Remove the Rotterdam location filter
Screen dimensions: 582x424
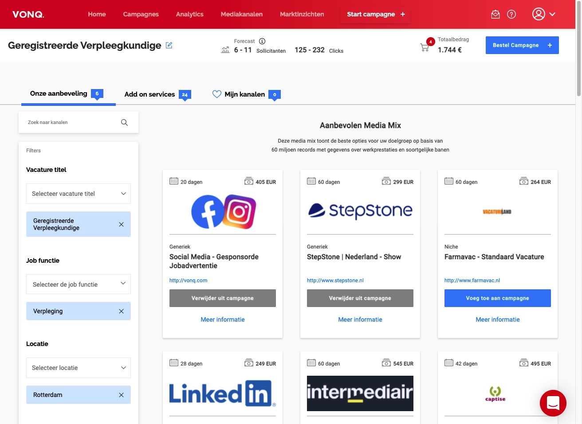coord(121,395)
